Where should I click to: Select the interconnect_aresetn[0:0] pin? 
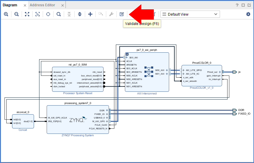(89, 83)
